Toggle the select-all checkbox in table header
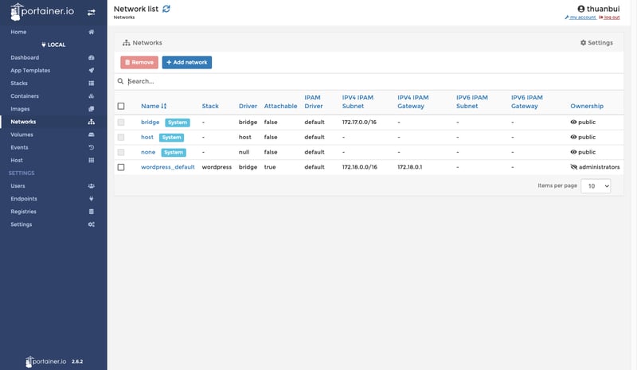Viewport: 637px width, 370px height. coord(121,106)
